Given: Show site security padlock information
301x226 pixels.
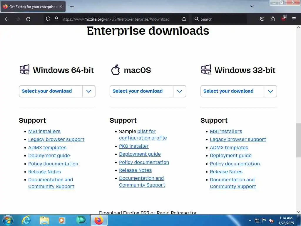Looking at the screenshot, I should (56, 19).
